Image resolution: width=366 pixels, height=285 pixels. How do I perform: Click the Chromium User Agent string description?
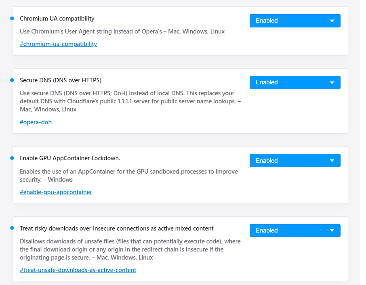tap(122, 31)
